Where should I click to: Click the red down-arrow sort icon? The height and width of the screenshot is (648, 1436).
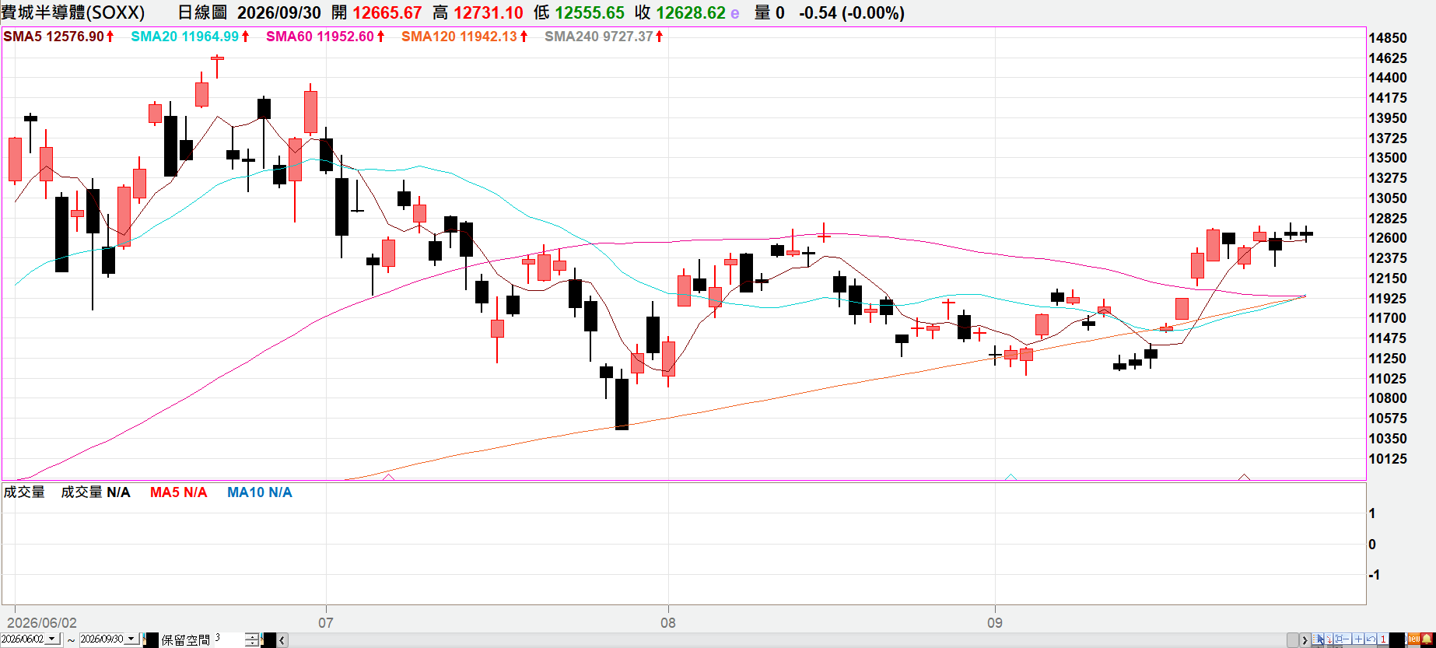point(1329,639)
